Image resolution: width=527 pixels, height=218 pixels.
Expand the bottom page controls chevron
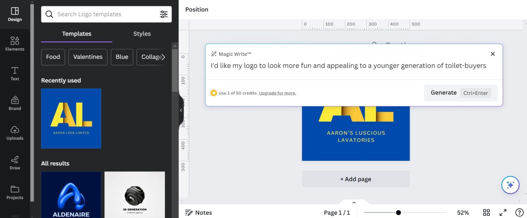tap(354, 202)
